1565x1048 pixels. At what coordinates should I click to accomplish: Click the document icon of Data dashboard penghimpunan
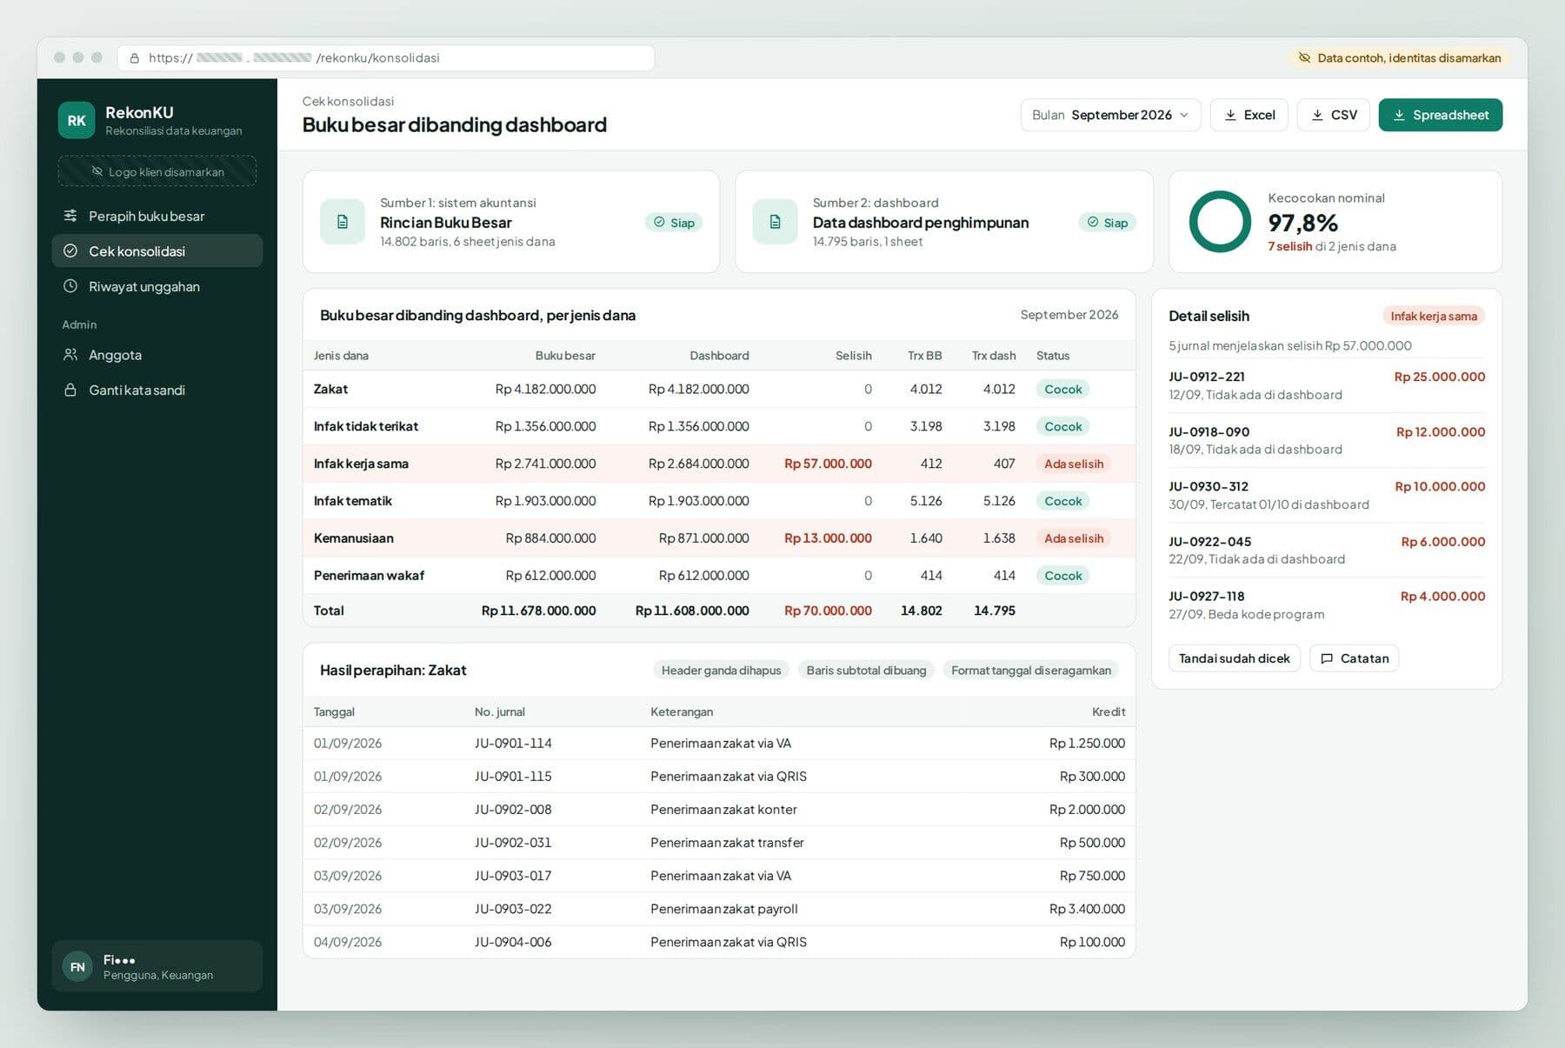coord(776,222)
